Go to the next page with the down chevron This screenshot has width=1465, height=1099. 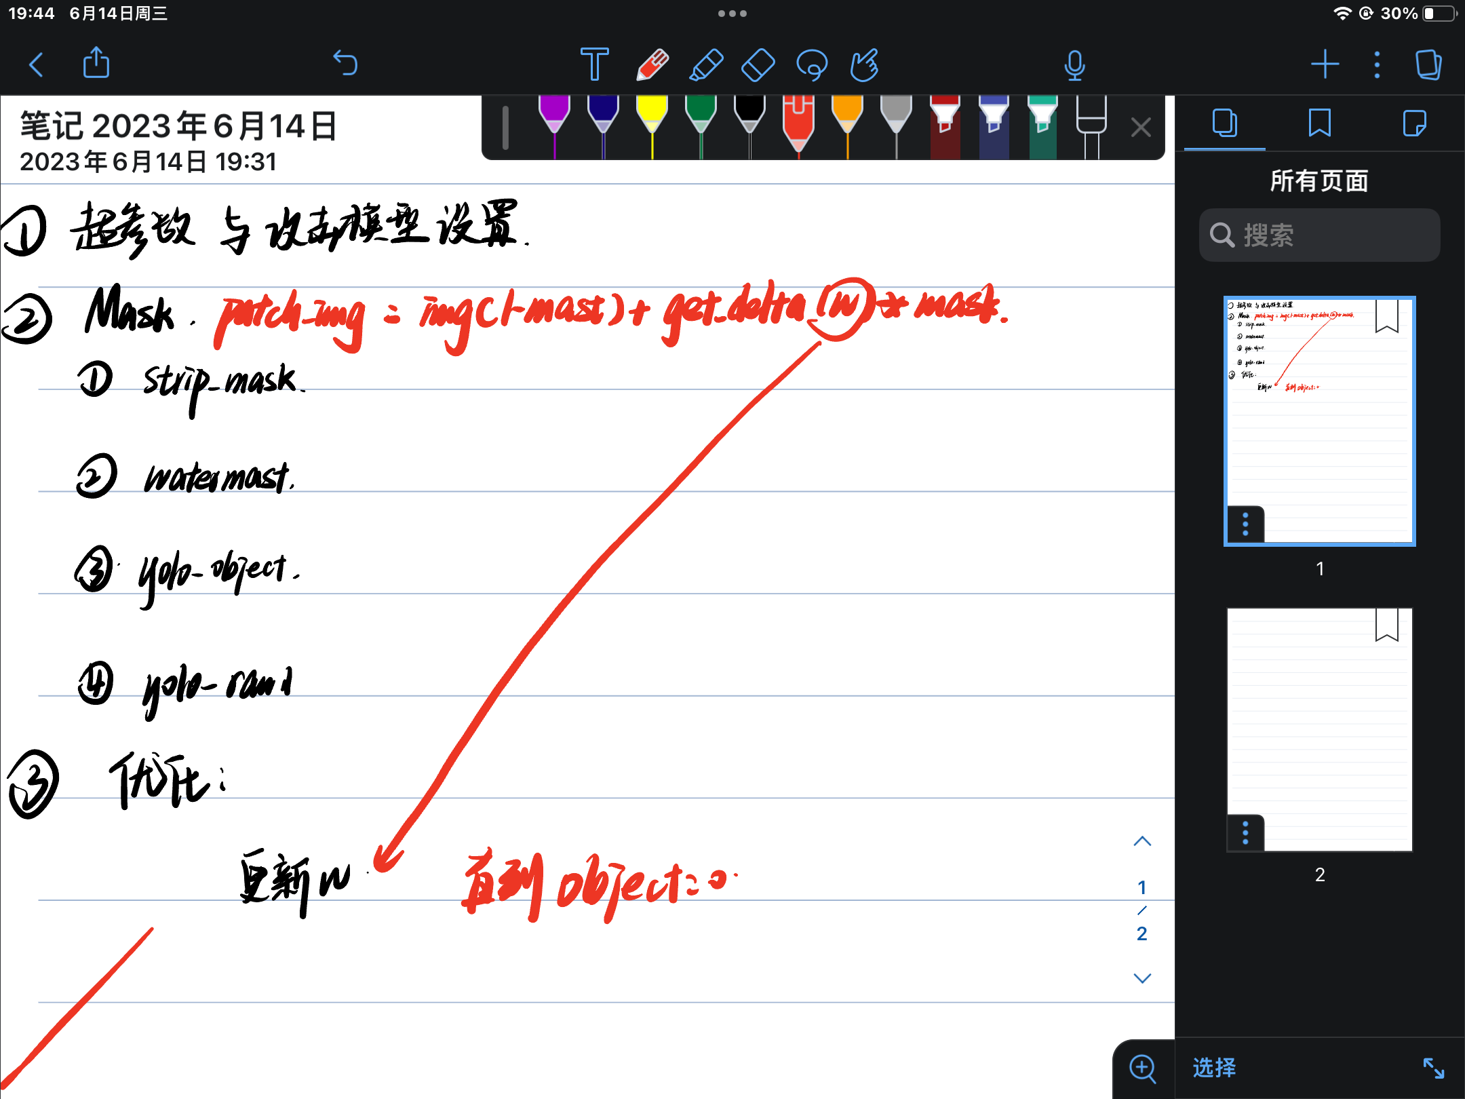1142,977
